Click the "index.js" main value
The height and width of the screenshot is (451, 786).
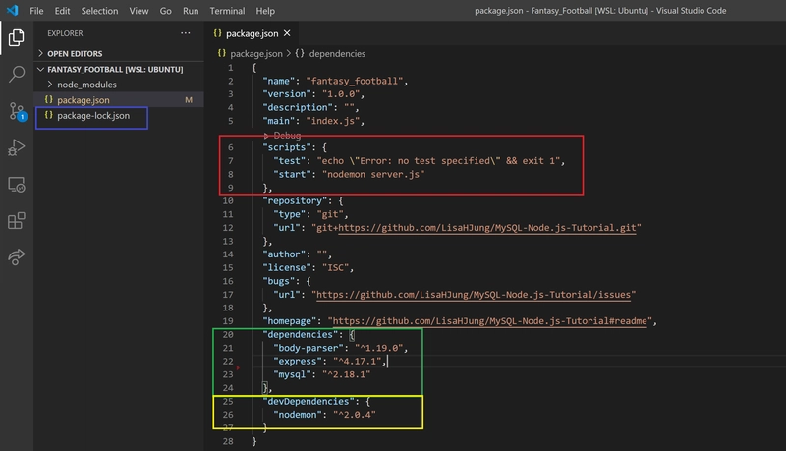(x=333, y=121)
